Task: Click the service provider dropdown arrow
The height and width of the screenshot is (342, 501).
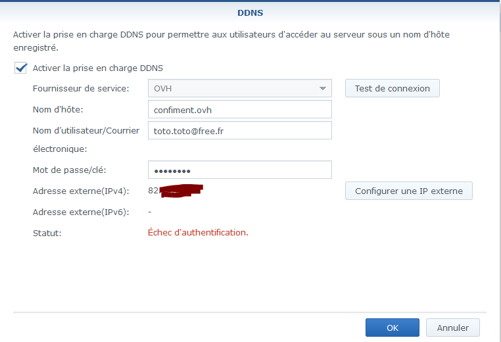Action: coord(322,88)
